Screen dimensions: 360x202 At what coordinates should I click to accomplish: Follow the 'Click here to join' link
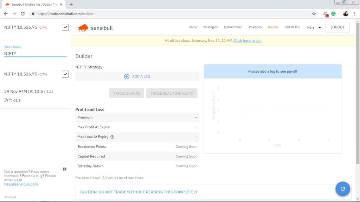[247, 41]
